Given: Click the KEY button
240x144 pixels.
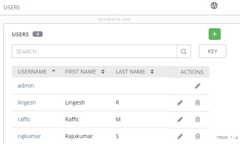Looking at the screenshot, I should (x=213, y=51).
